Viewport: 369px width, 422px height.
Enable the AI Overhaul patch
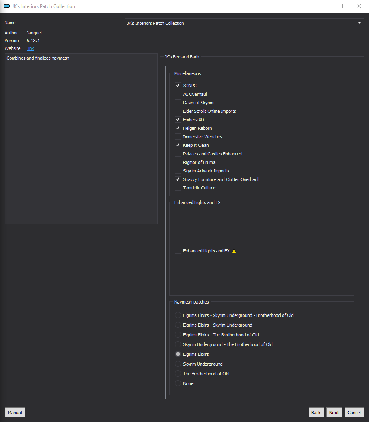click(x=178, y=94)
